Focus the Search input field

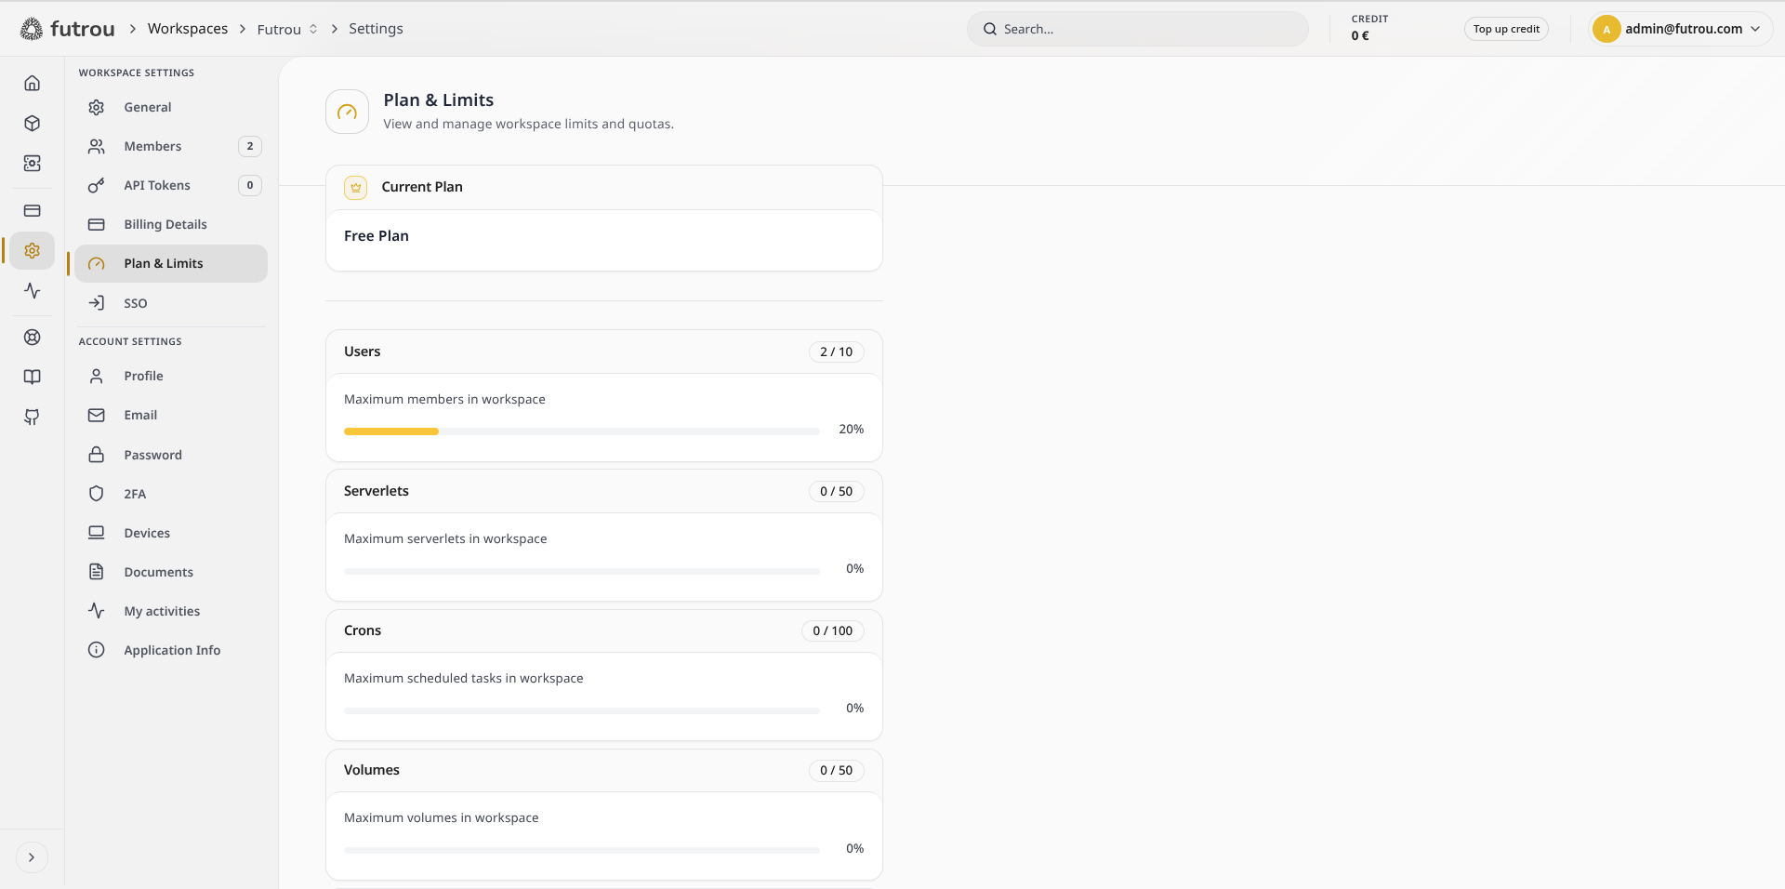(1138, 29)
